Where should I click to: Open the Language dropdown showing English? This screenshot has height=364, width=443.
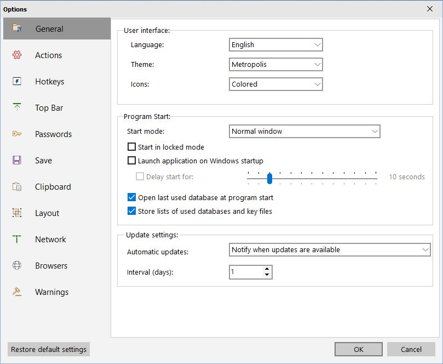[x=276, y=45]
